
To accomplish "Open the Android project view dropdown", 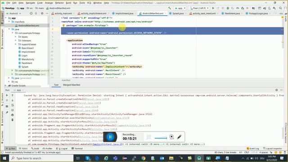I will [x=14, y=13].
